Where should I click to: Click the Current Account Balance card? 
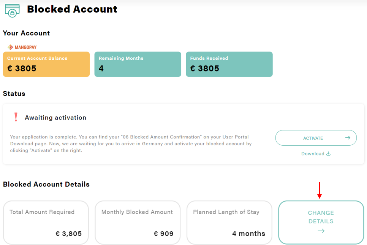point(46,64)
